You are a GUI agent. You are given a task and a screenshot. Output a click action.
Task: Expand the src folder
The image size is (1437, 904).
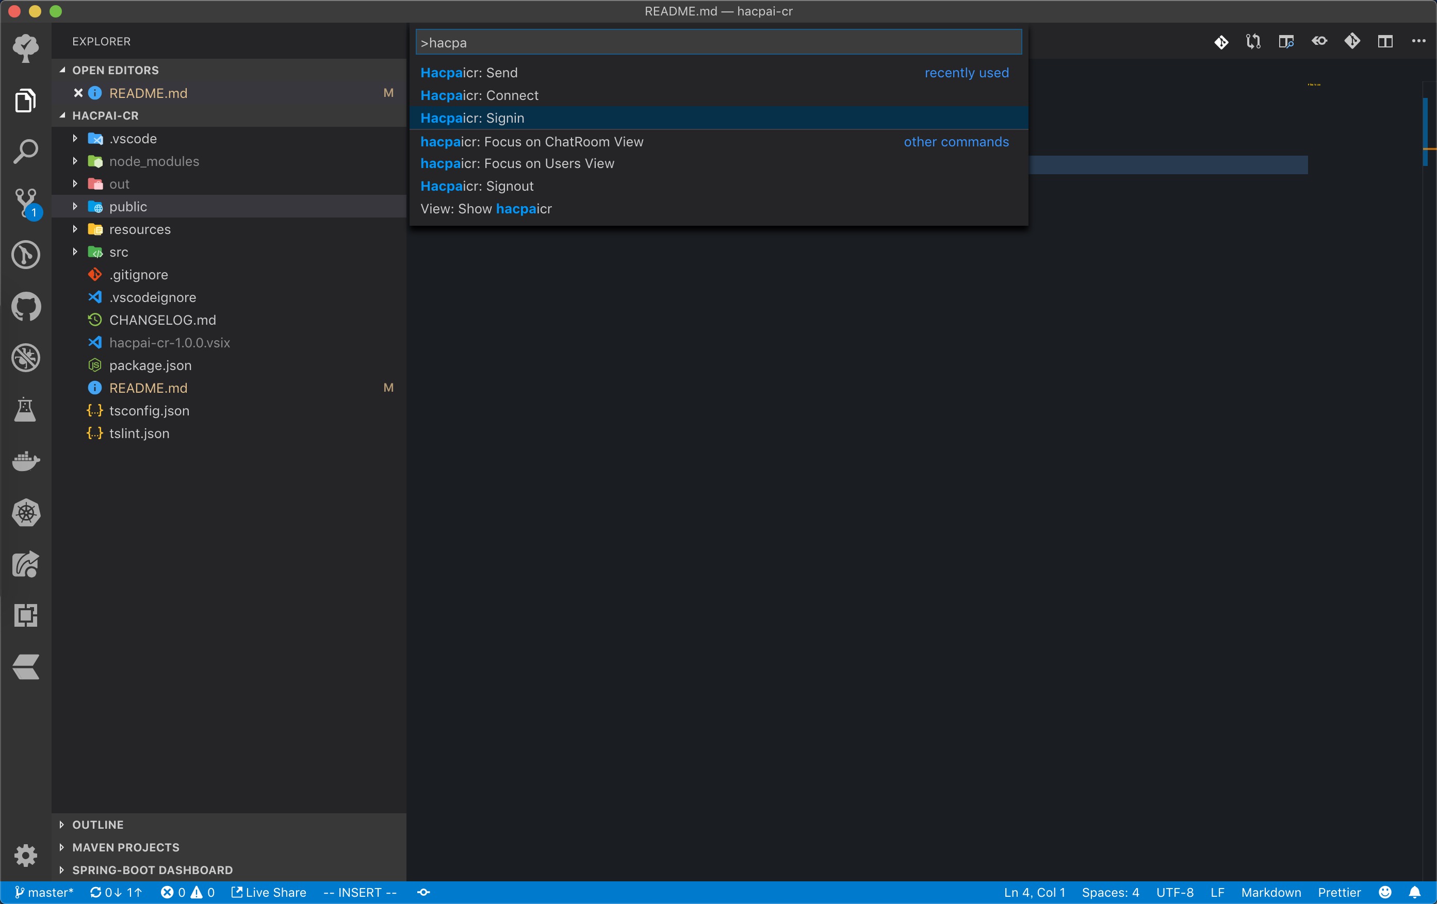coord(118,252)
